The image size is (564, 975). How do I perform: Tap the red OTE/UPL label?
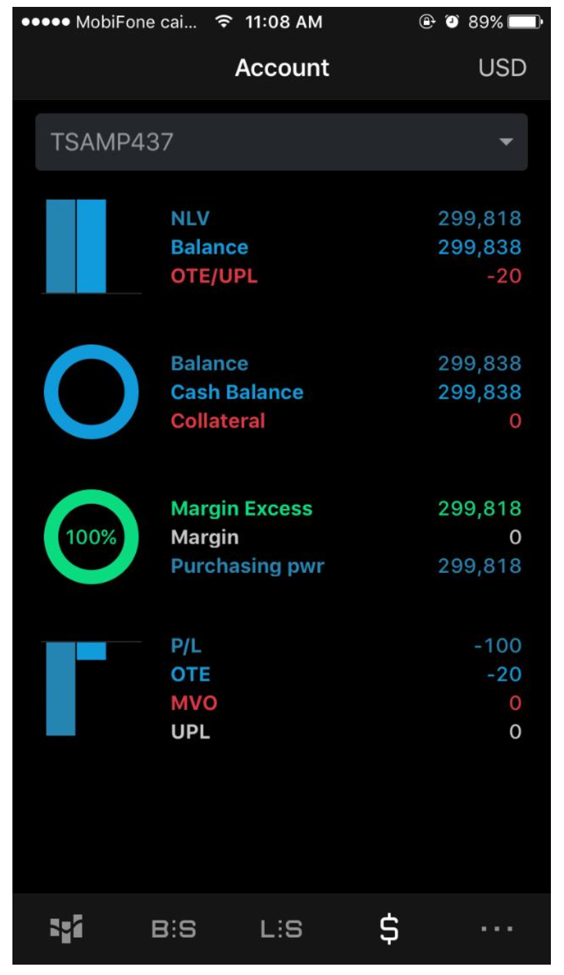(214, 277)
